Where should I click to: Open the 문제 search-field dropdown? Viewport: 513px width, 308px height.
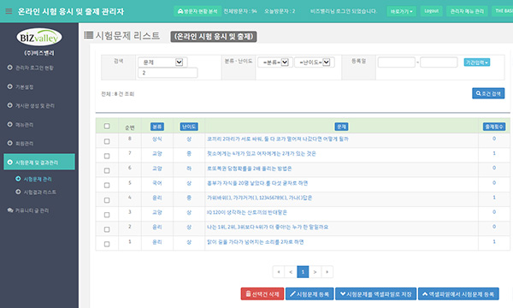coord(162,62)
